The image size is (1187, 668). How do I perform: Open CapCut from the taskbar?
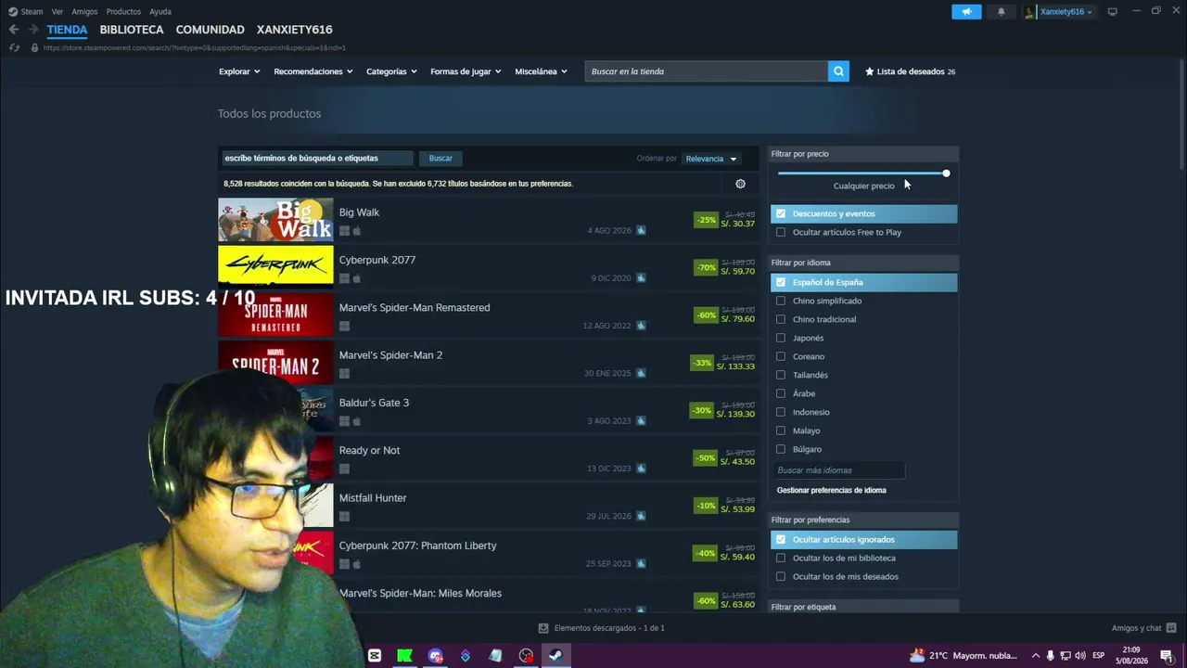click(x=375, y=656)
